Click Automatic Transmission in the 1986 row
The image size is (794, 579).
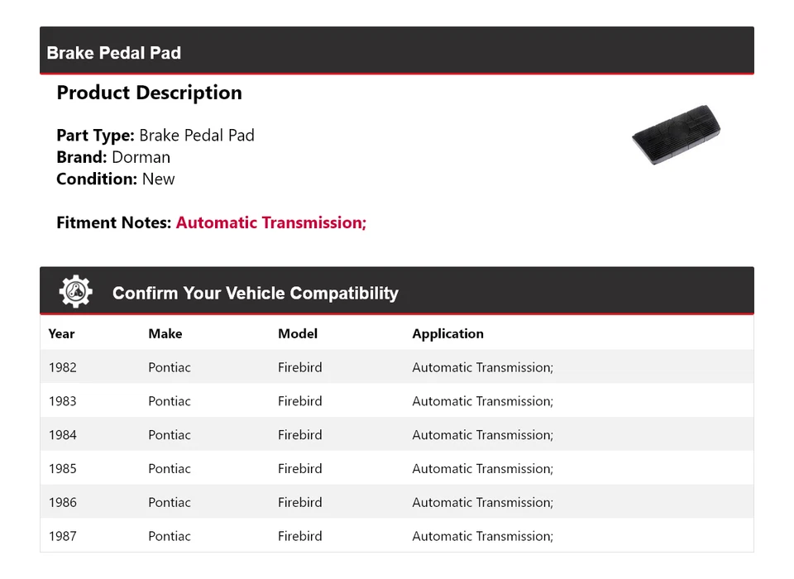(482, 503)
